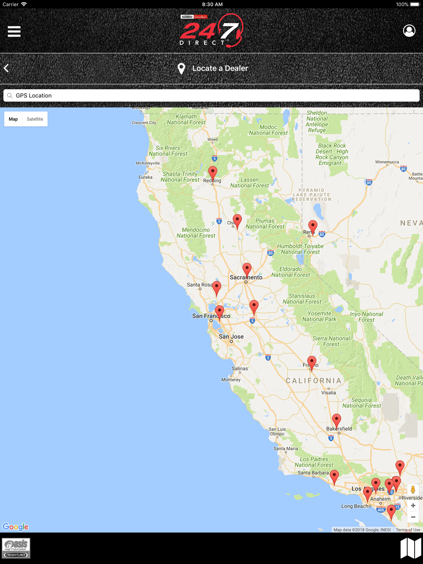Click the Eureka city label
The width and height of the screenshot is (423, 564).
coord(146,177)
